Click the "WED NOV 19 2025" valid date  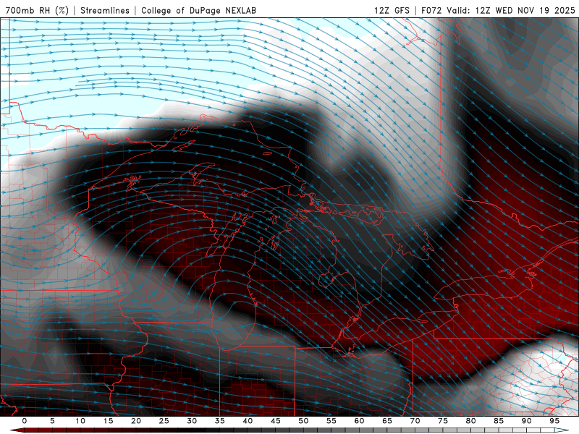(x=535, y=10)
